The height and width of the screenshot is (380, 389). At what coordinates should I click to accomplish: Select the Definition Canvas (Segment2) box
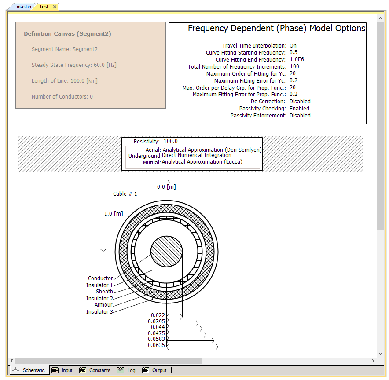(x=91, y=65)
